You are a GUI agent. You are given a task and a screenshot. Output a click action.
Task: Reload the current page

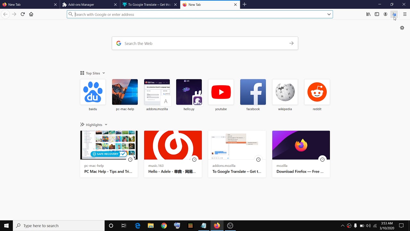coord(23,14)
